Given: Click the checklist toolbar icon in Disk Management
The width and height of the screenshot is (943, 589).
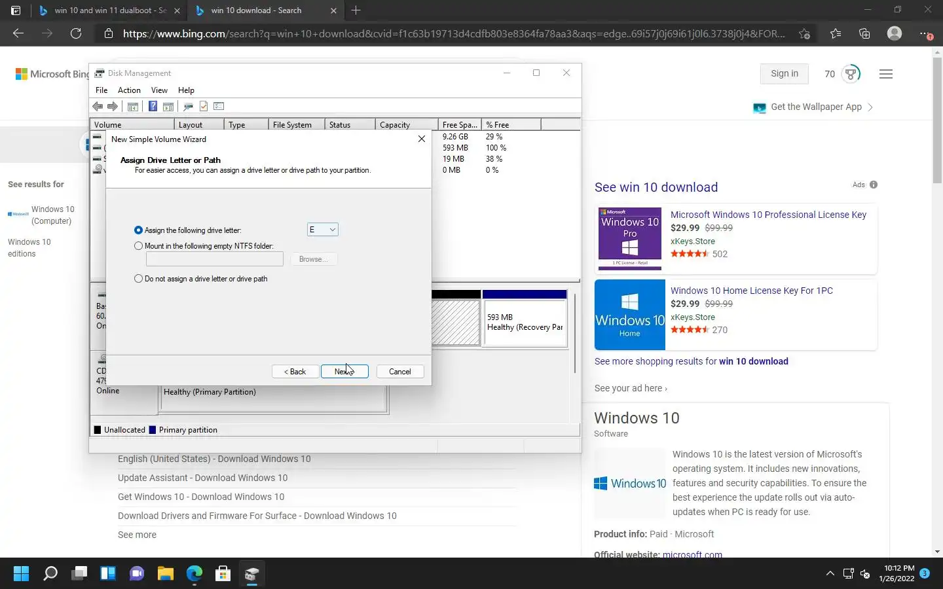Looking at the screenshot, I should 219,106.
